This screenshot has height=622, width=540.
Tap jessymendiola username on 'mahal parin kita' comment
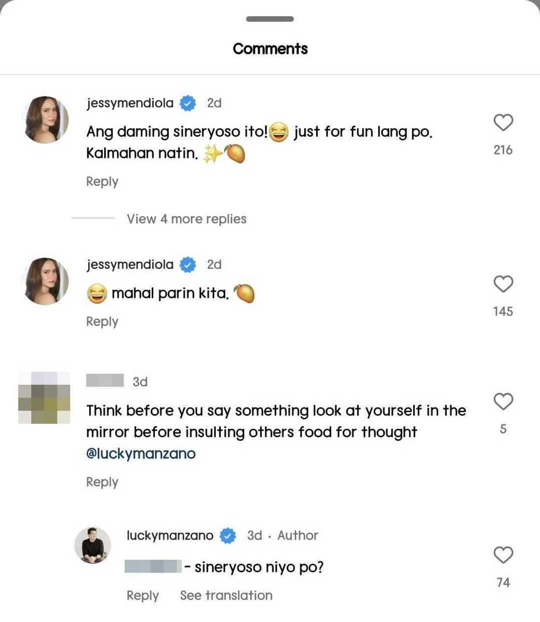point(130,265)
